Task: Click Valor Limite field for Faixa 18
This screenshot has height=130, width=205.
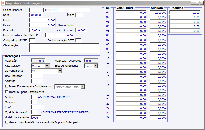Action: (131, 90)
